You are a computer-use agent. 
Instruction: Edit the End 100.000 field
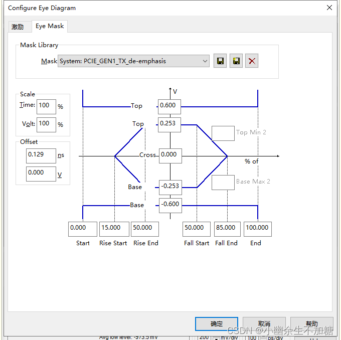click(x=258, y=229)
